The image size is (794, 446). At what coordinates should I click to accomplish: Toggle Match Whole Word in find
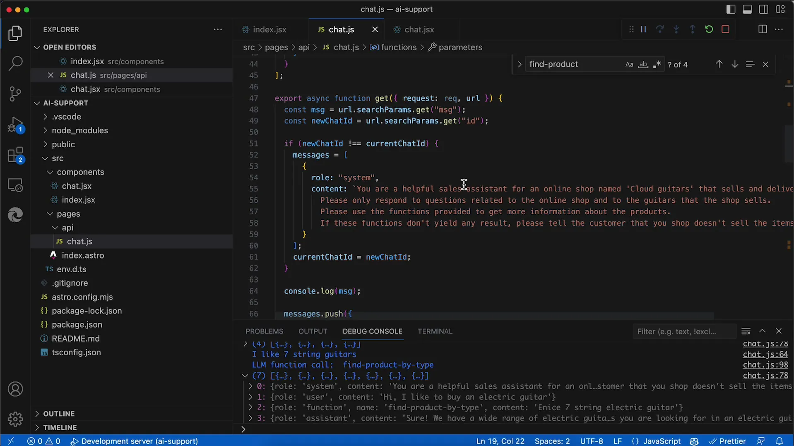pyautogui.click(x=643, y=65)
